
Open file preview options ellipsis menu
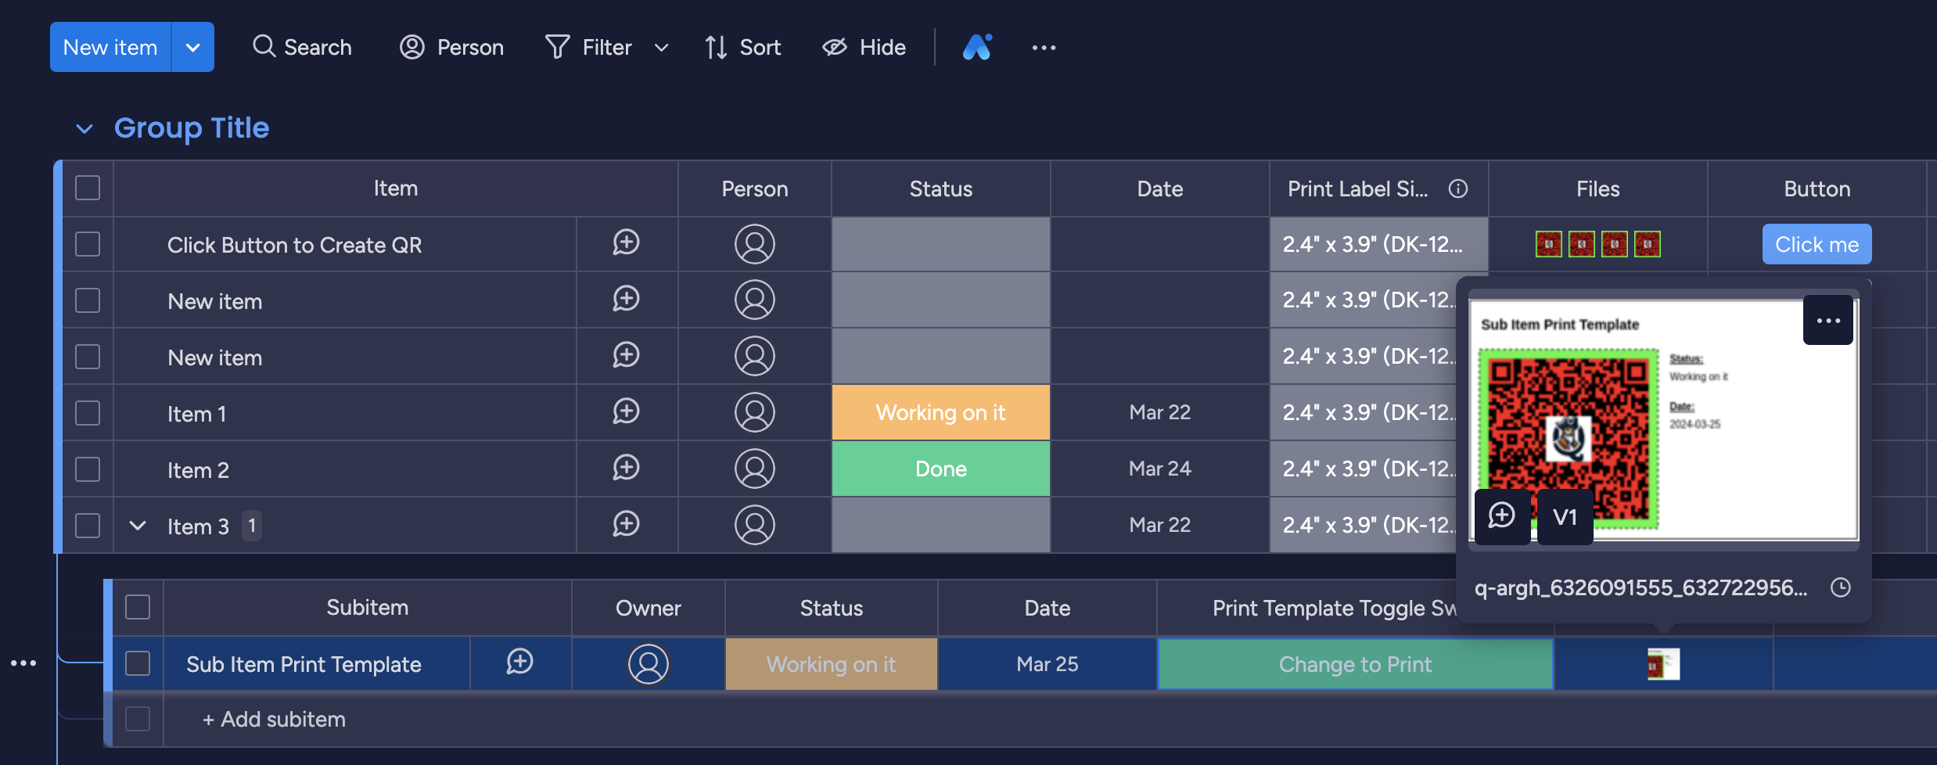[1828, 320]
